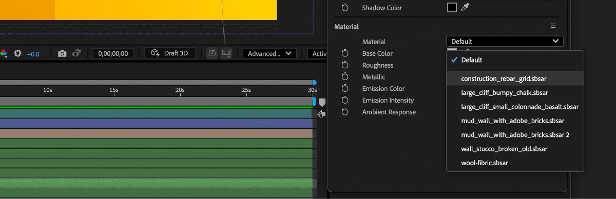Click the 30s mark on time ruler
Screen dimensions: 616x199
tap(312, 90)
